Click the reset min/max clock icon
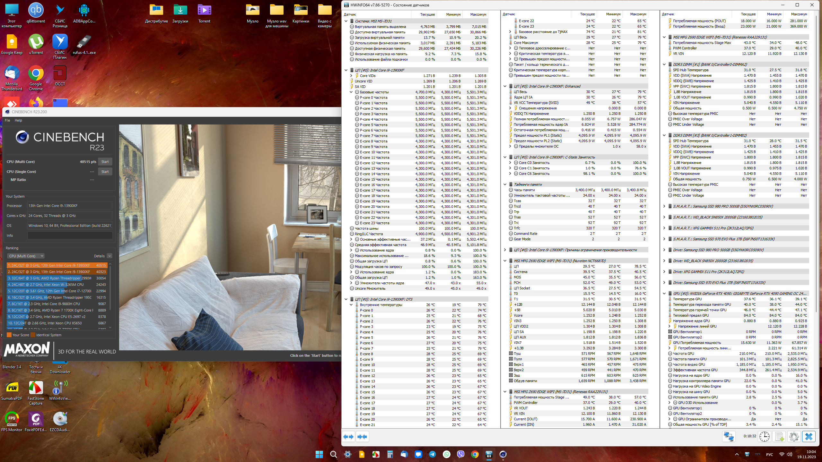 click(765, 437)
